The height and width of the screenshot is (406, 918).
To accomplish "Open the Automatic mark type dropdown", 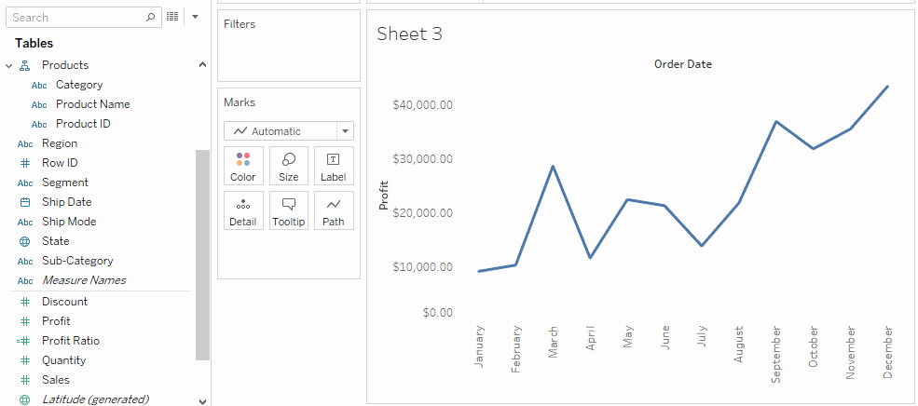I will coord(289,131).
